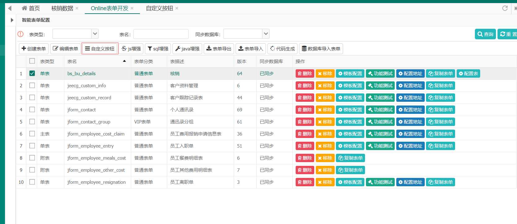
Task: Click 复制表单 for bs_bu_details row
Action: click(441, 74)
